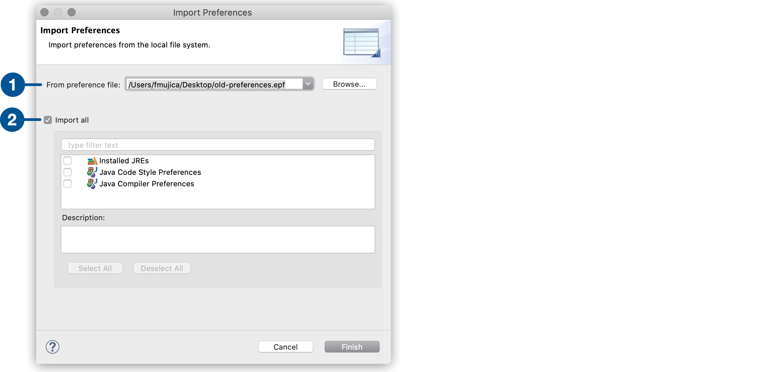This screenshot has width=762, height=372.
Task: Expand the filter text search field
Action: (x=218, y=145)
